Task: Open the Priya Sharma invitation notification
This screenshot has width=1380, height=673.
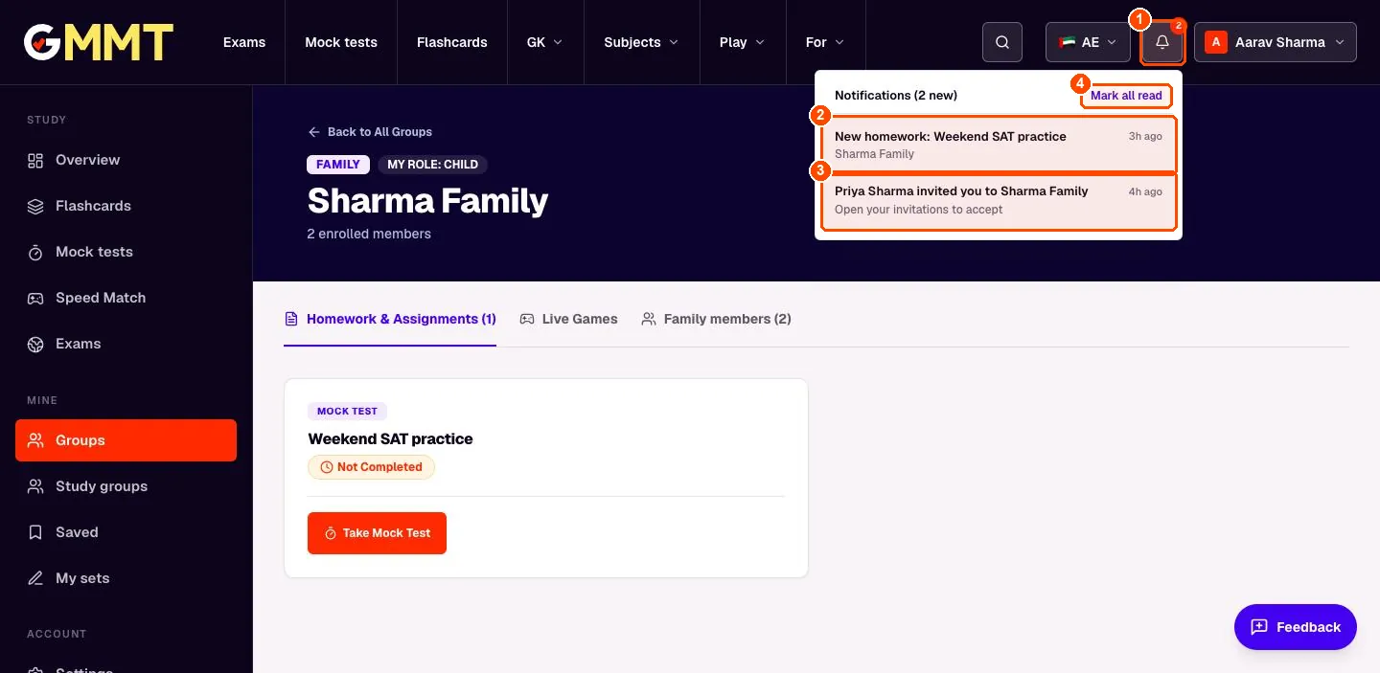Action: pos(999,201)
